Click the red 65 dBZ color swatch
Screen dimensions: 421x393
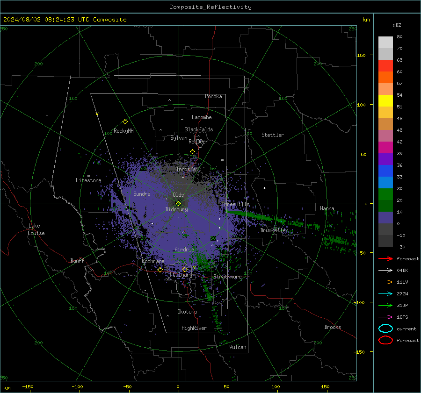(385, 65)
